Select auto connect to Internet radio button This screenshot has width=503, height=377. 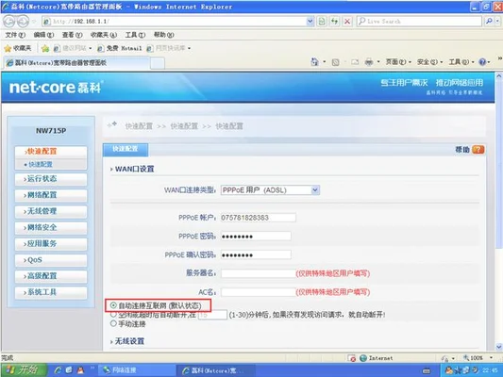click(x=113, y=305)
